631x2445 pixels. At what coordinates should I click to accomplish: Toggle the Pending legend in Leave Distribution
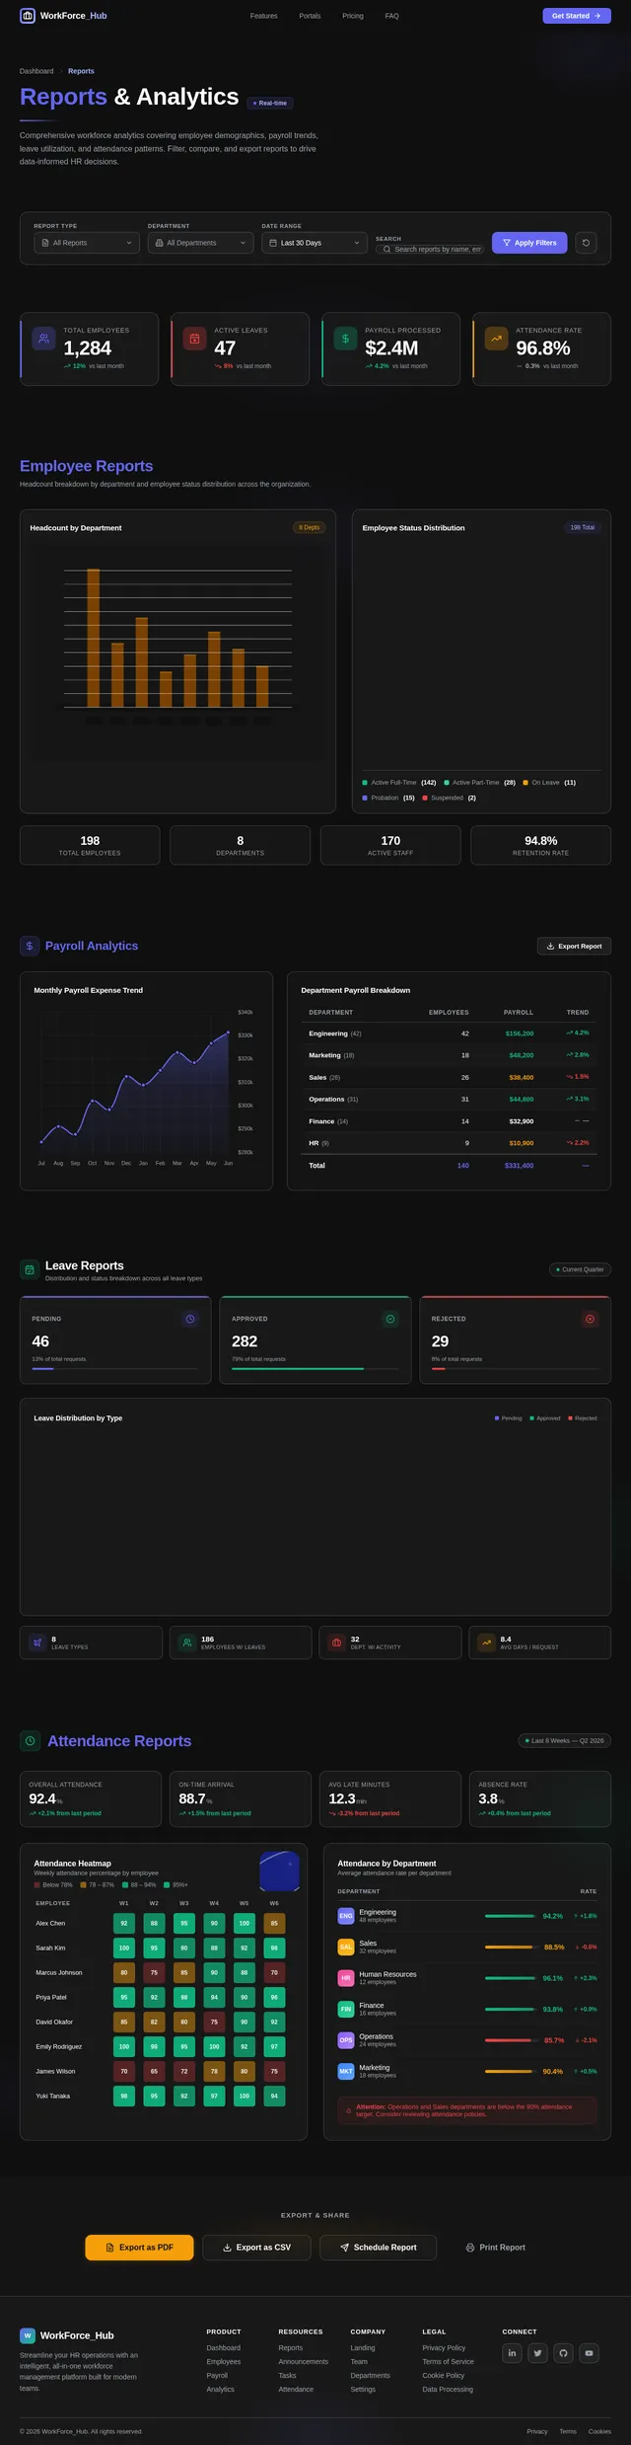click(x=509, y=1418)
